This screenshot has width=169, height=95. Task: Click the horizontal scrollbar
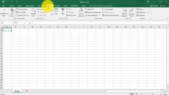(x=134, y=91)
